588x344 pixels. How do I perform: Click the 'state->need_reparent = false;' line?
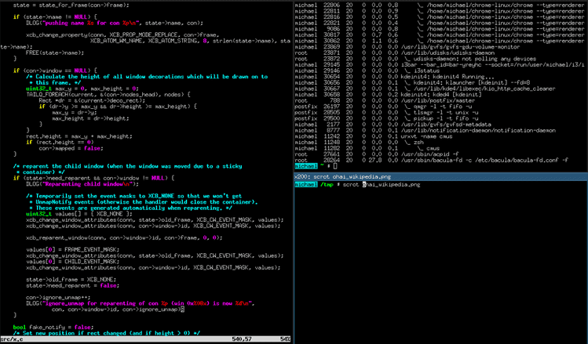click(73, 285)
